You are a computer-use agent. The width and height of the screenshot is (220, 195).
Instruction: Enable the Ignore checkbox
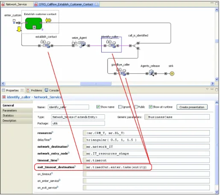pyautogui.click(x=120, y=107)
